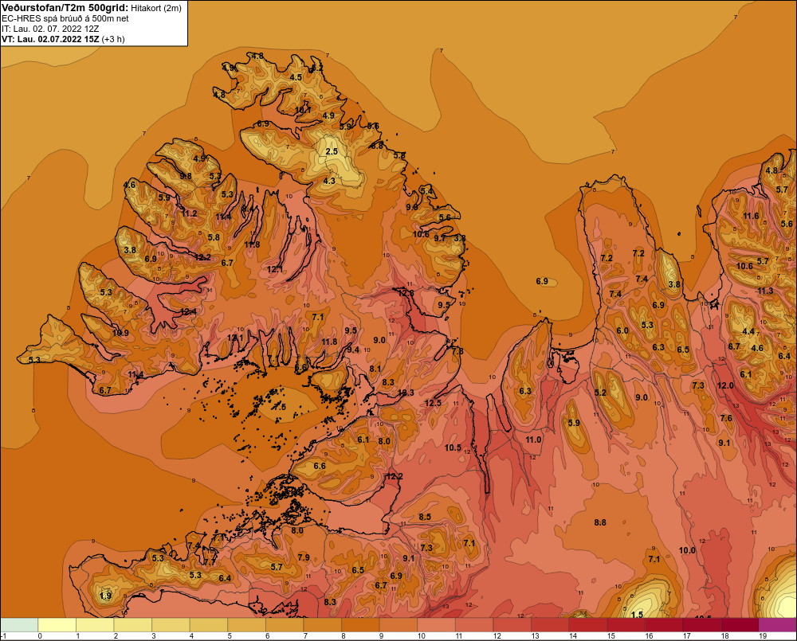797x641 pixels.
Task: Click the 10.9 temperature value
Action: tap(120, 333)
